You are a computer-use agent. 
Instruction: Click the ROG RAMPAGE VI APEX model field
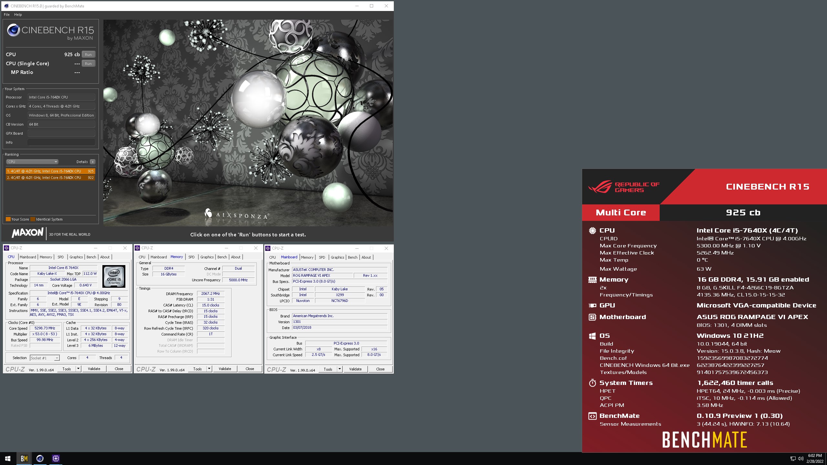tap(322, 275)
